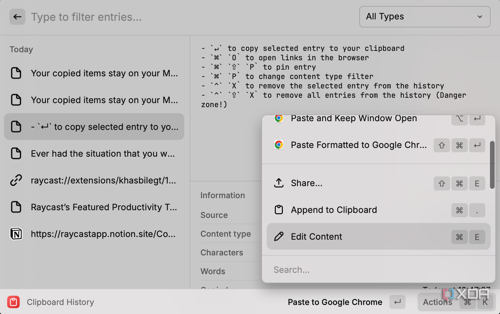This screenshot has width=500, height=314.
Task: Click the Source label in Information
Action: (214, 215)
